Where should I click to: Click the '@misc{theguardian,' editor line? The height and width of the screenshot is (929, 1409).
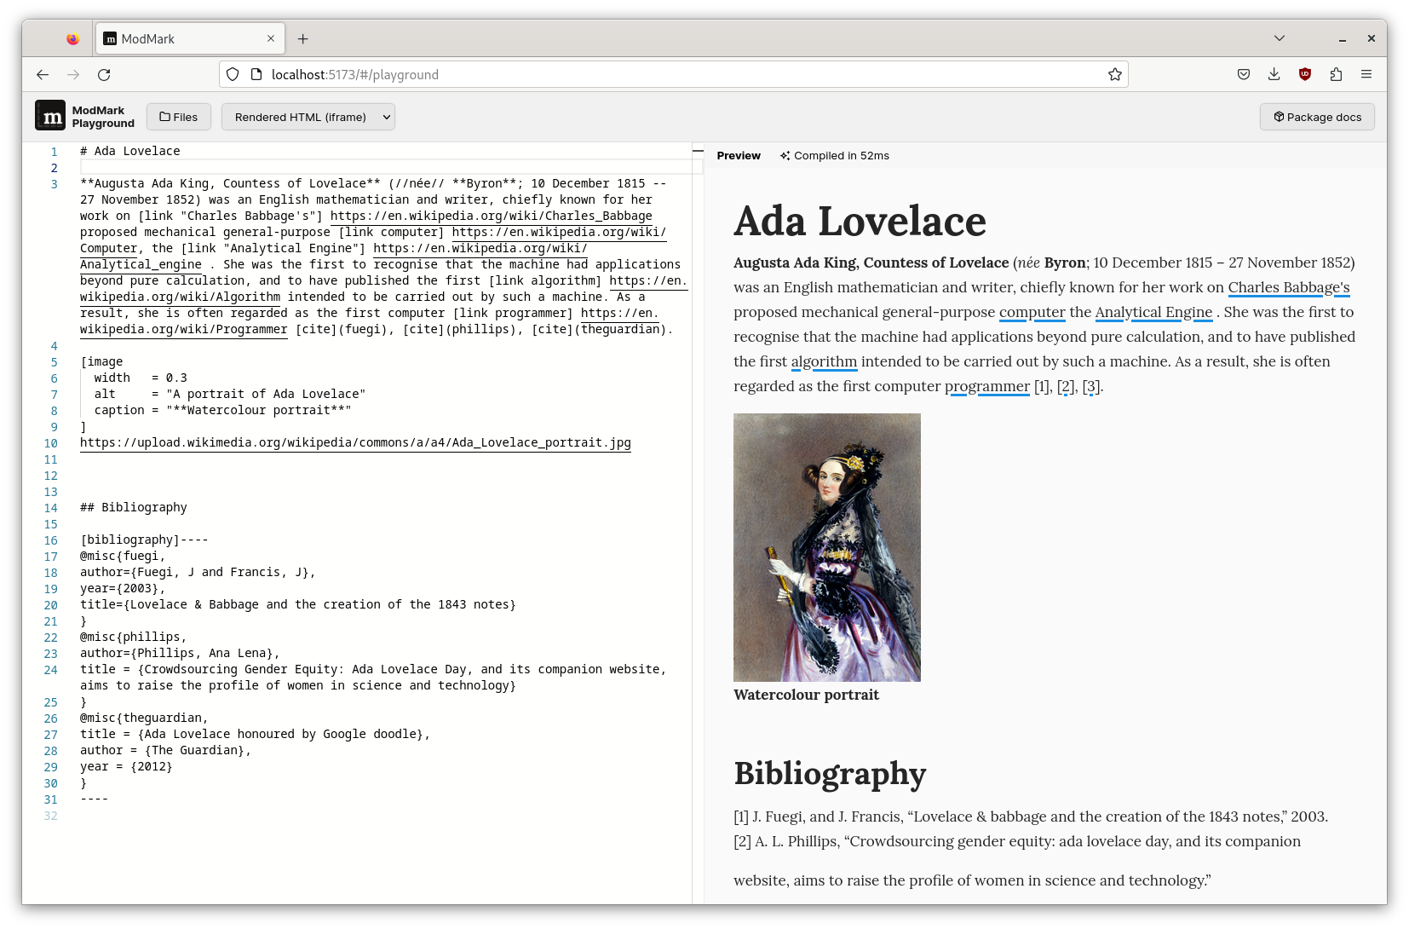[144, 718]
